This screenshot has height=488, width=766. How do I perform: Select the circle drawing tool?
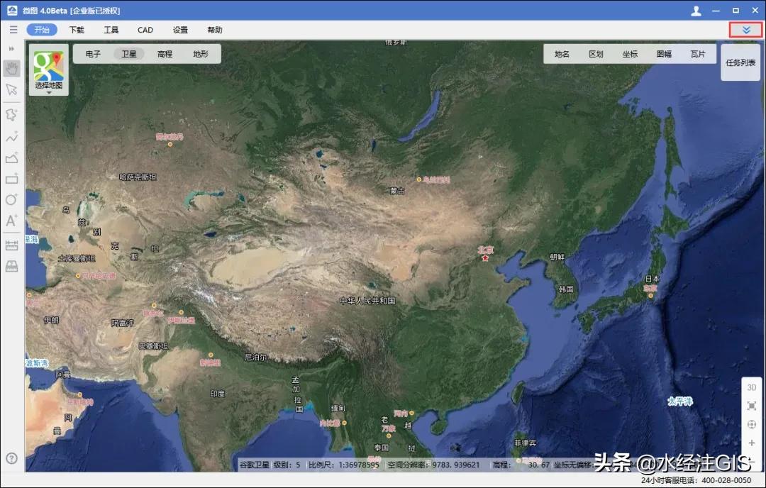(11, 200)
